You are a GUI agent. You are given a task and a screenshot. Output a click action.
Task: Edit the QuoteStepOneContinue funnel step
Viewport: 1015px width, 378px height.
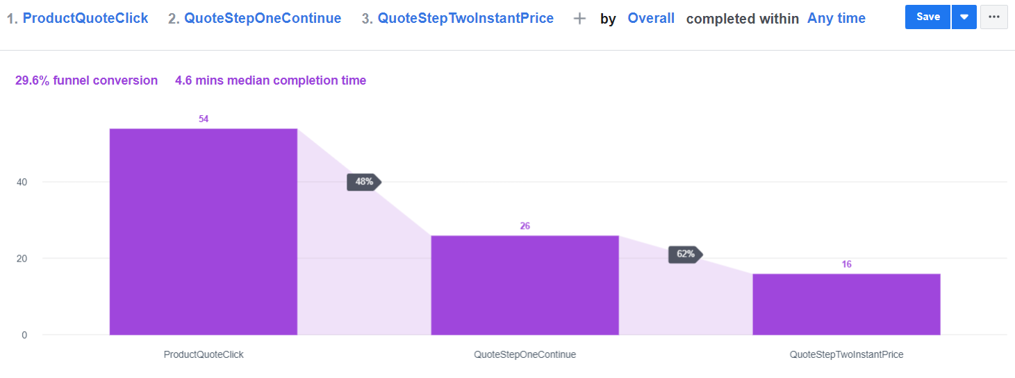pyautogui.click(x=263, y=19)
